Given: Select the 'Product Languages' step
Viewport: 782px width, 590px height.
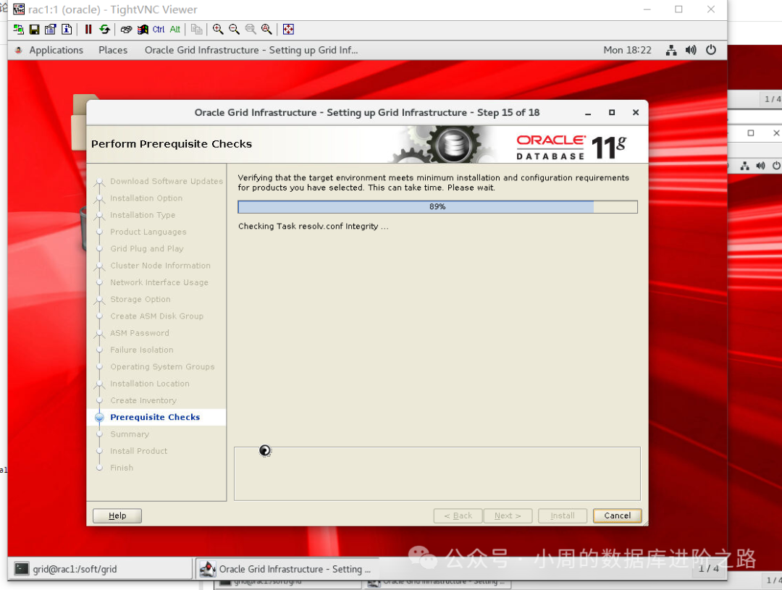Looking at the screenshot, I should pos(148,232).
